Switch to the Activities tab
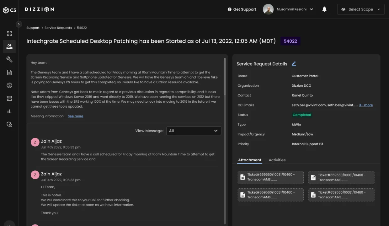Viewport: 389px width, 226px height. 277,160
